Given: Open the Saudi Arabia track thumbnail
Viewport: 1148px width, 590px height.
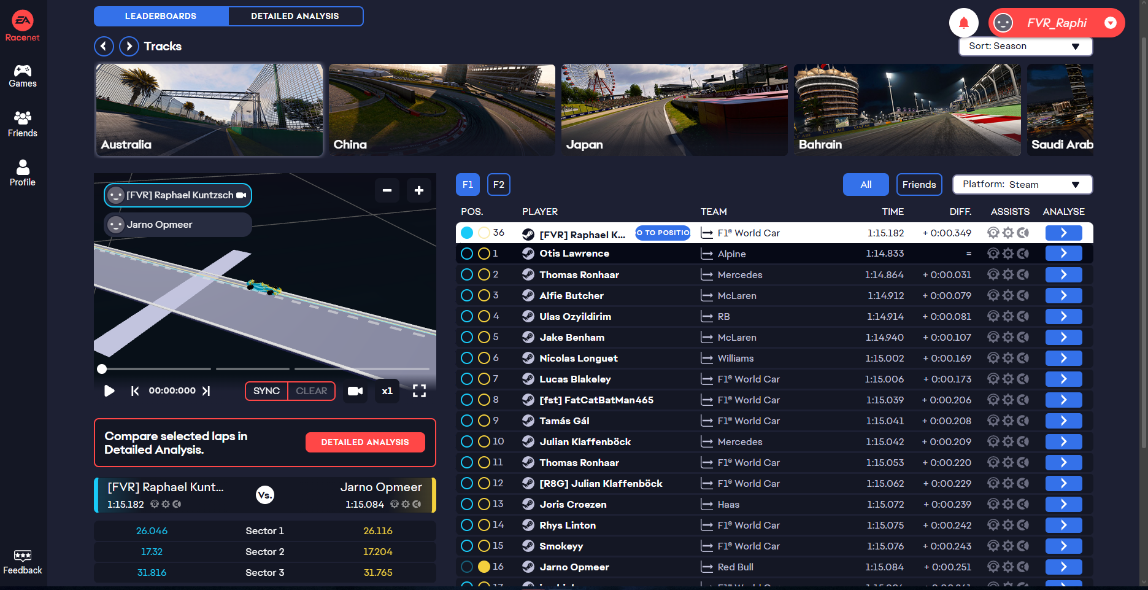Looking at the screenshot, I should tap(1060, 110).
